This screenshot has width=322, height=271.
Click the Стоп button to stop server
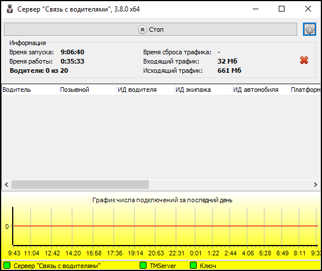[151, 29]
